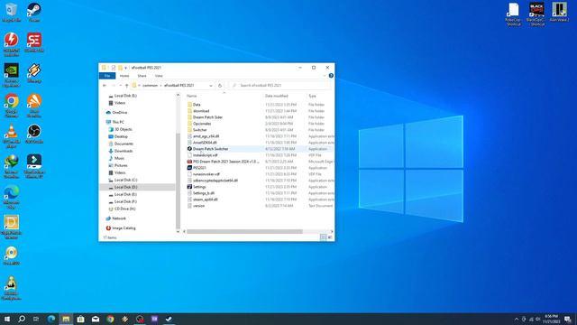Select the version text document
The height and width of the screenshot is (325, 577).
(196, 206)
